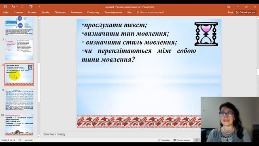
Task: Switch to the Главная ribbon tab
Action: tap(19, 12)
